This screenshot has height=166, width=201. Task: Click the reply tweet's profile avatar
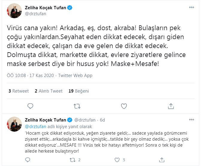pos(14,124)
